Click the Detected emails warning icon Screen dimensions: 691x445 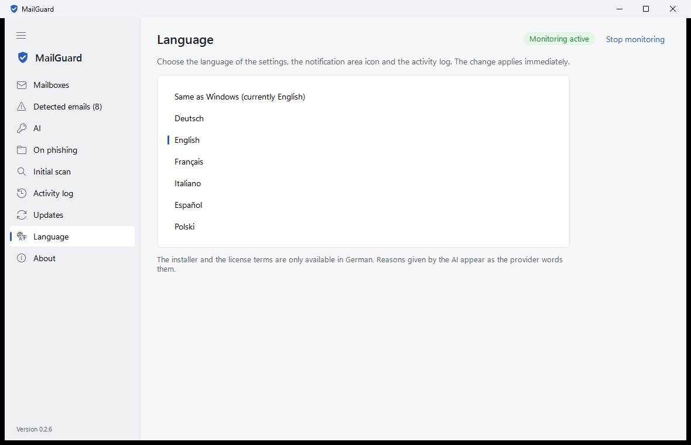[x=22, y=107]
